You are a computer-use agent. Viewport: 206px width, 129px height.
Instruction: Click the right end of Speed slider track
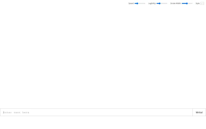coord(145,3)
